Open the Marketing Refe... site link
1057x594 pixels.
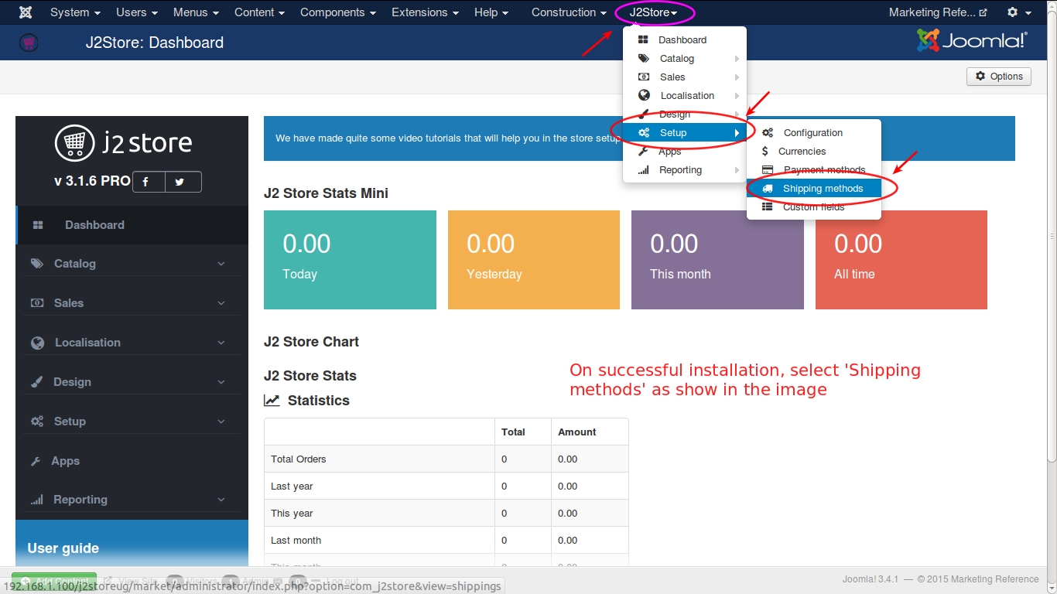pos(937,12)
